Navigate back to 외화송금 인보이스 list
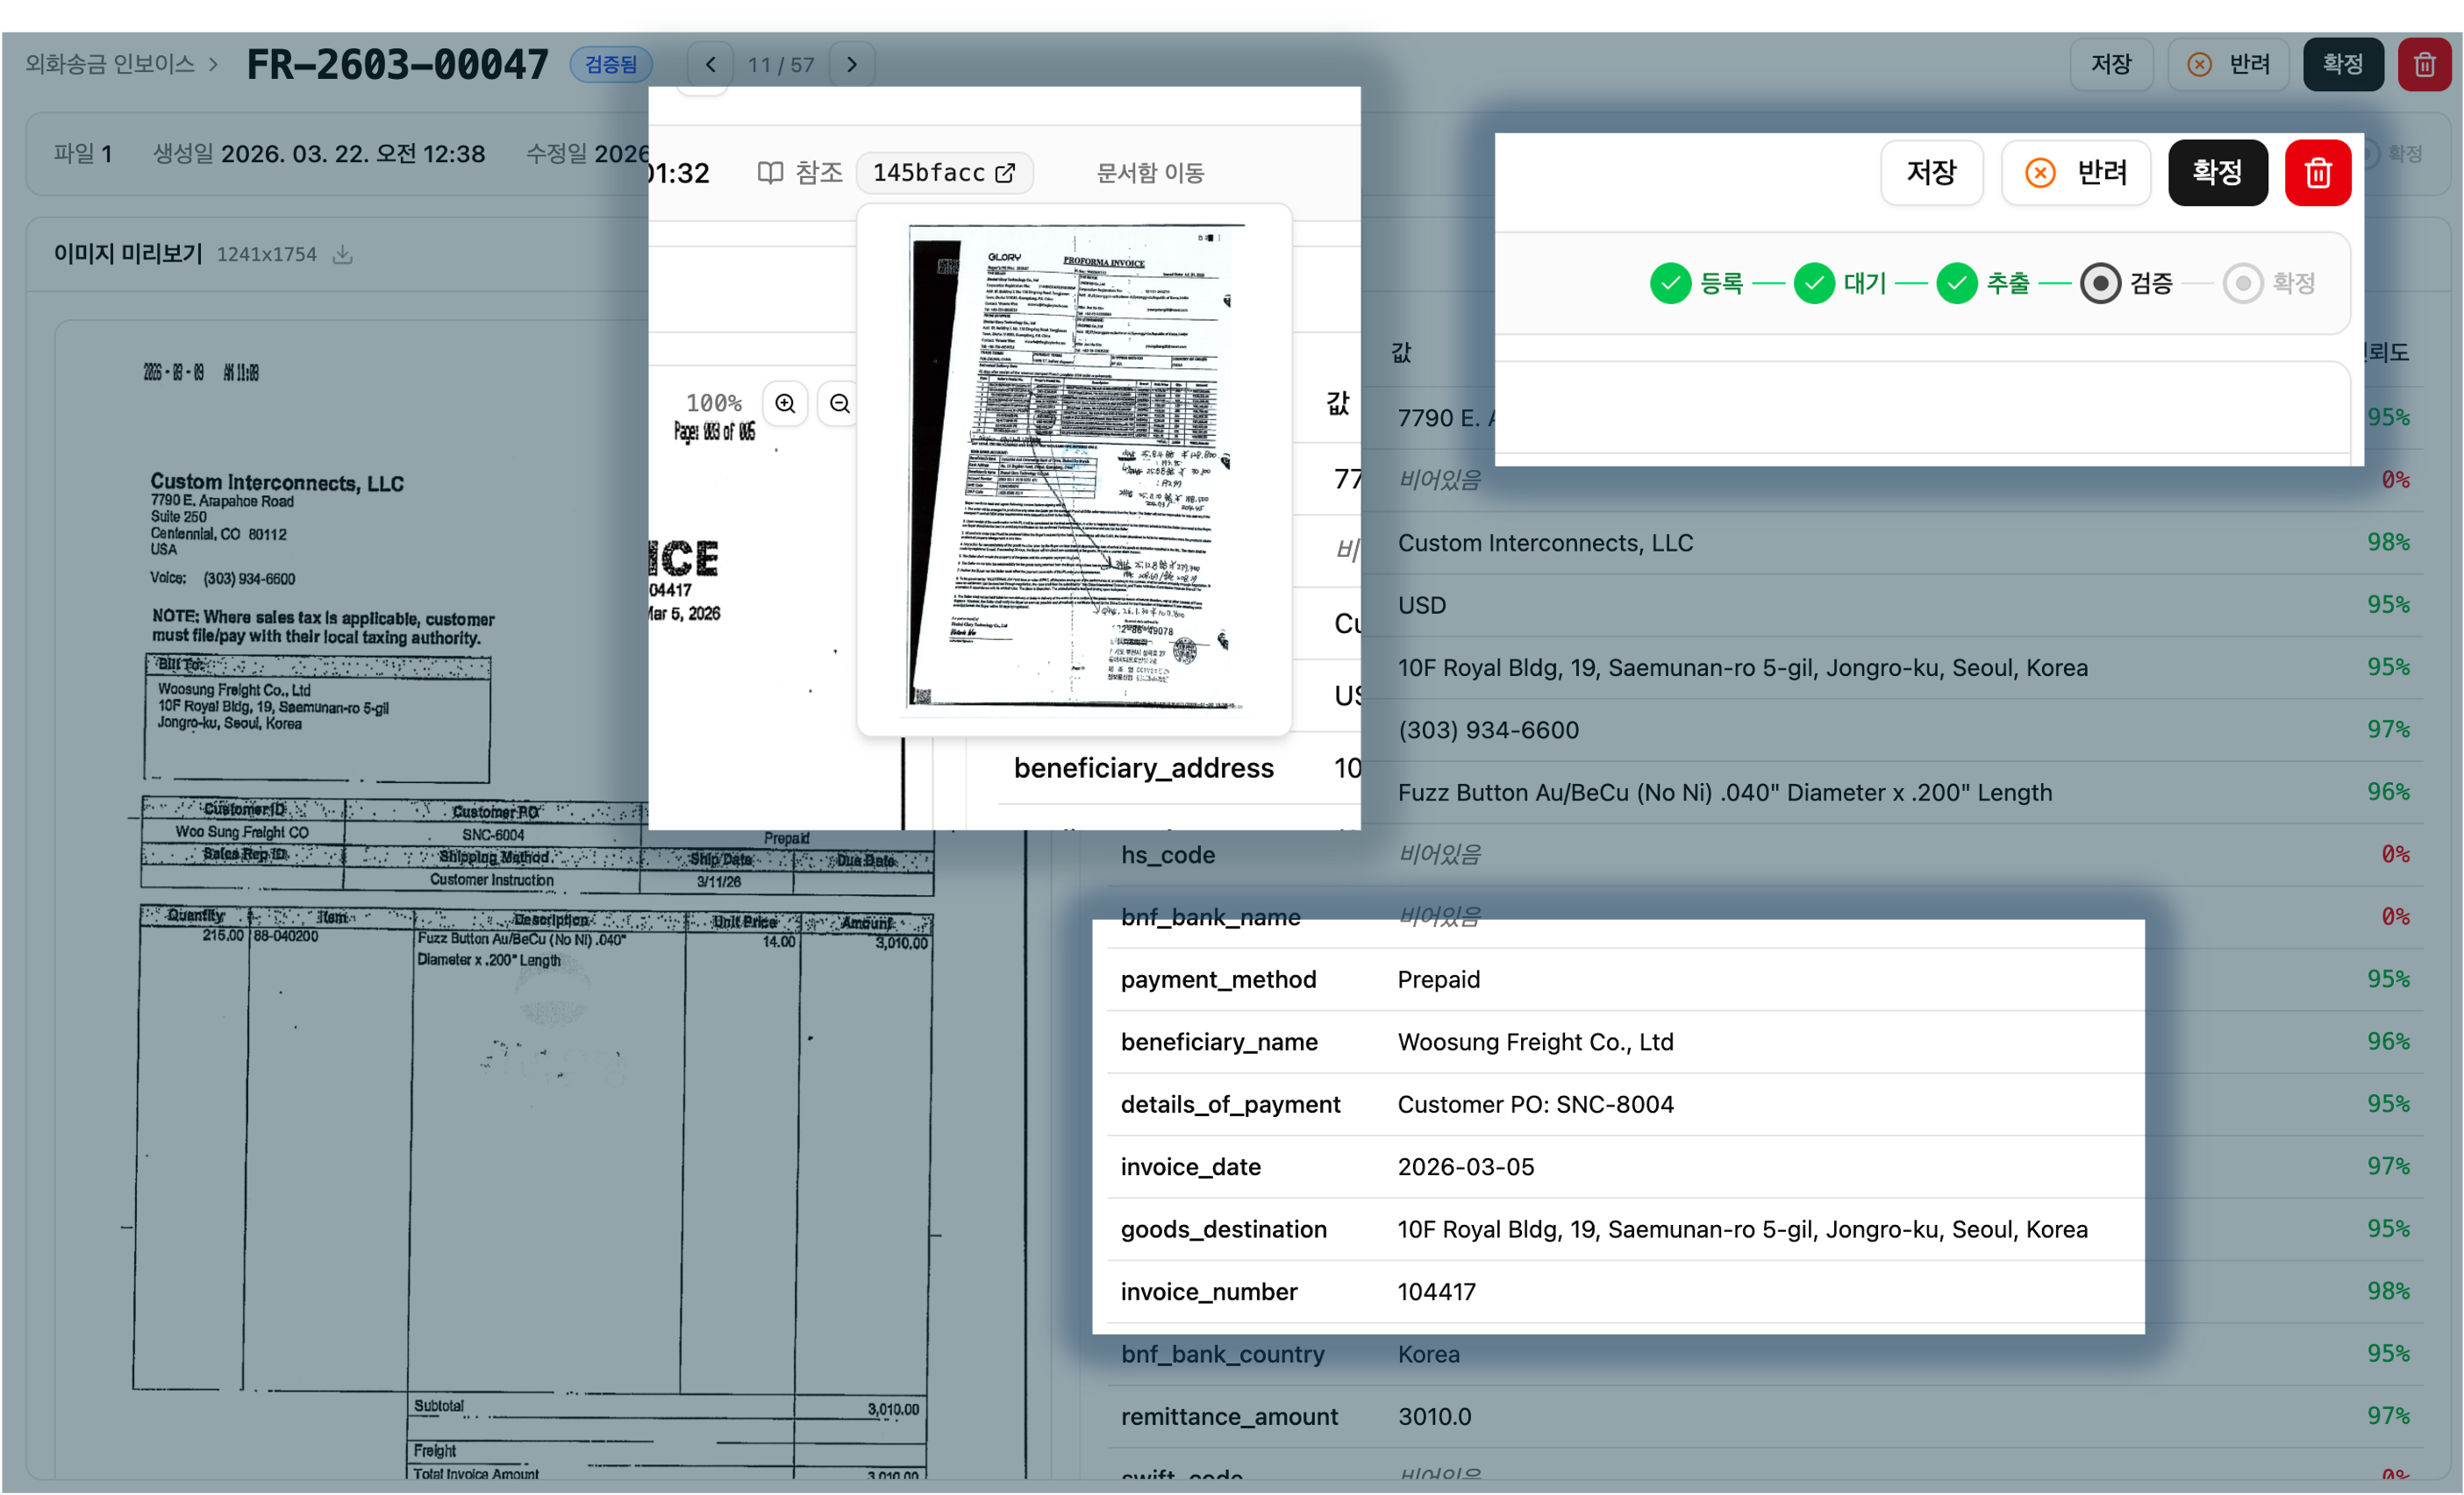Viewport: 2464px width, 1495px height. [x=110, y=64]
